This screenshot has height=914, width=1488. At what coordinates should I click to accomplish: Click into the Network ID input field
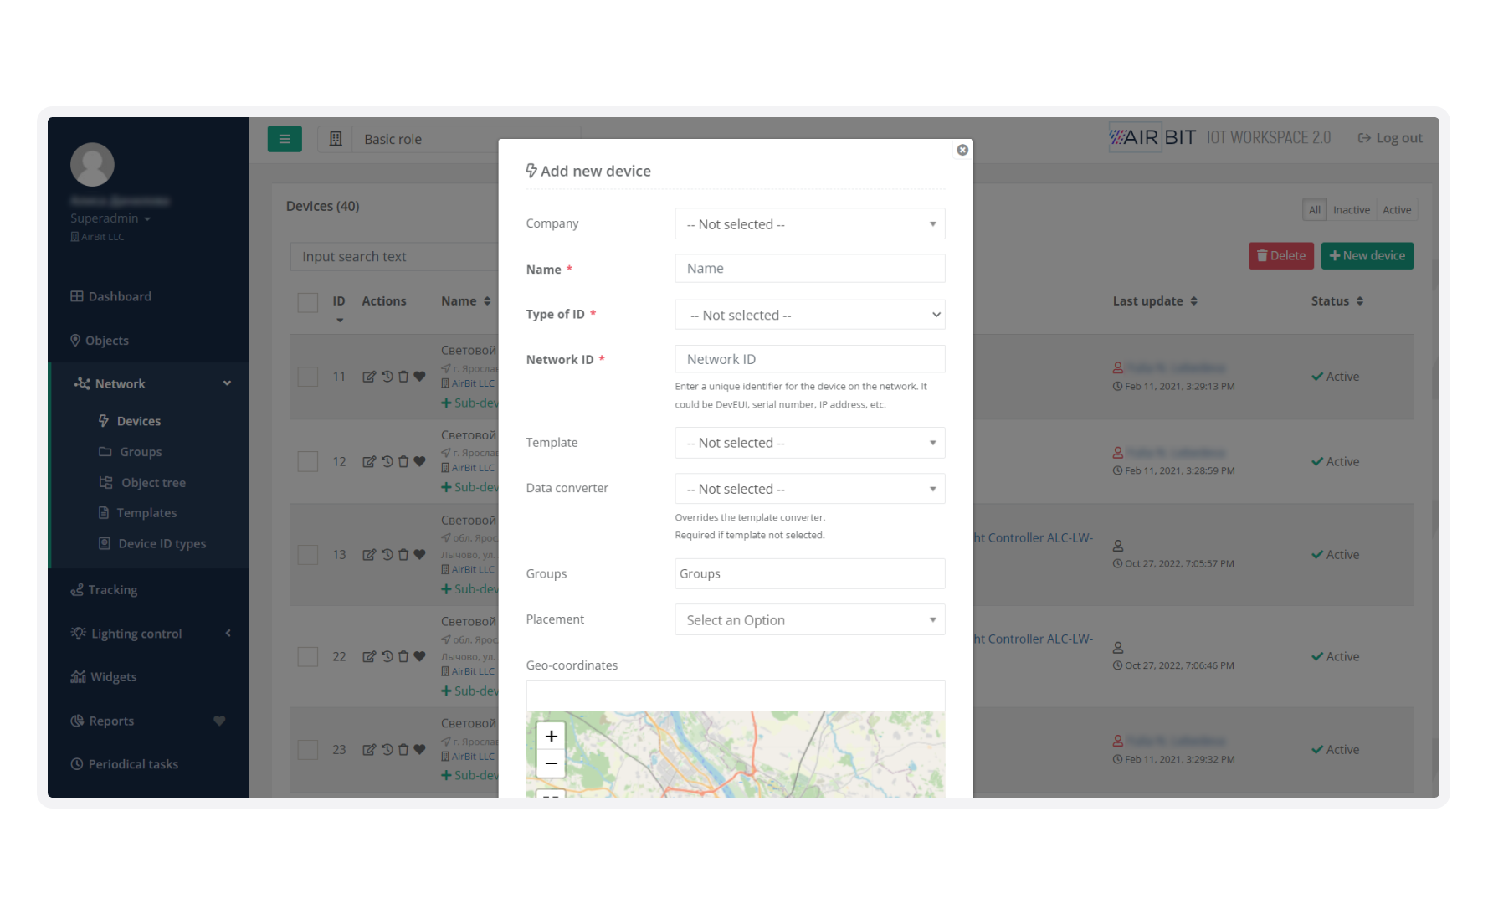point(809,359)
